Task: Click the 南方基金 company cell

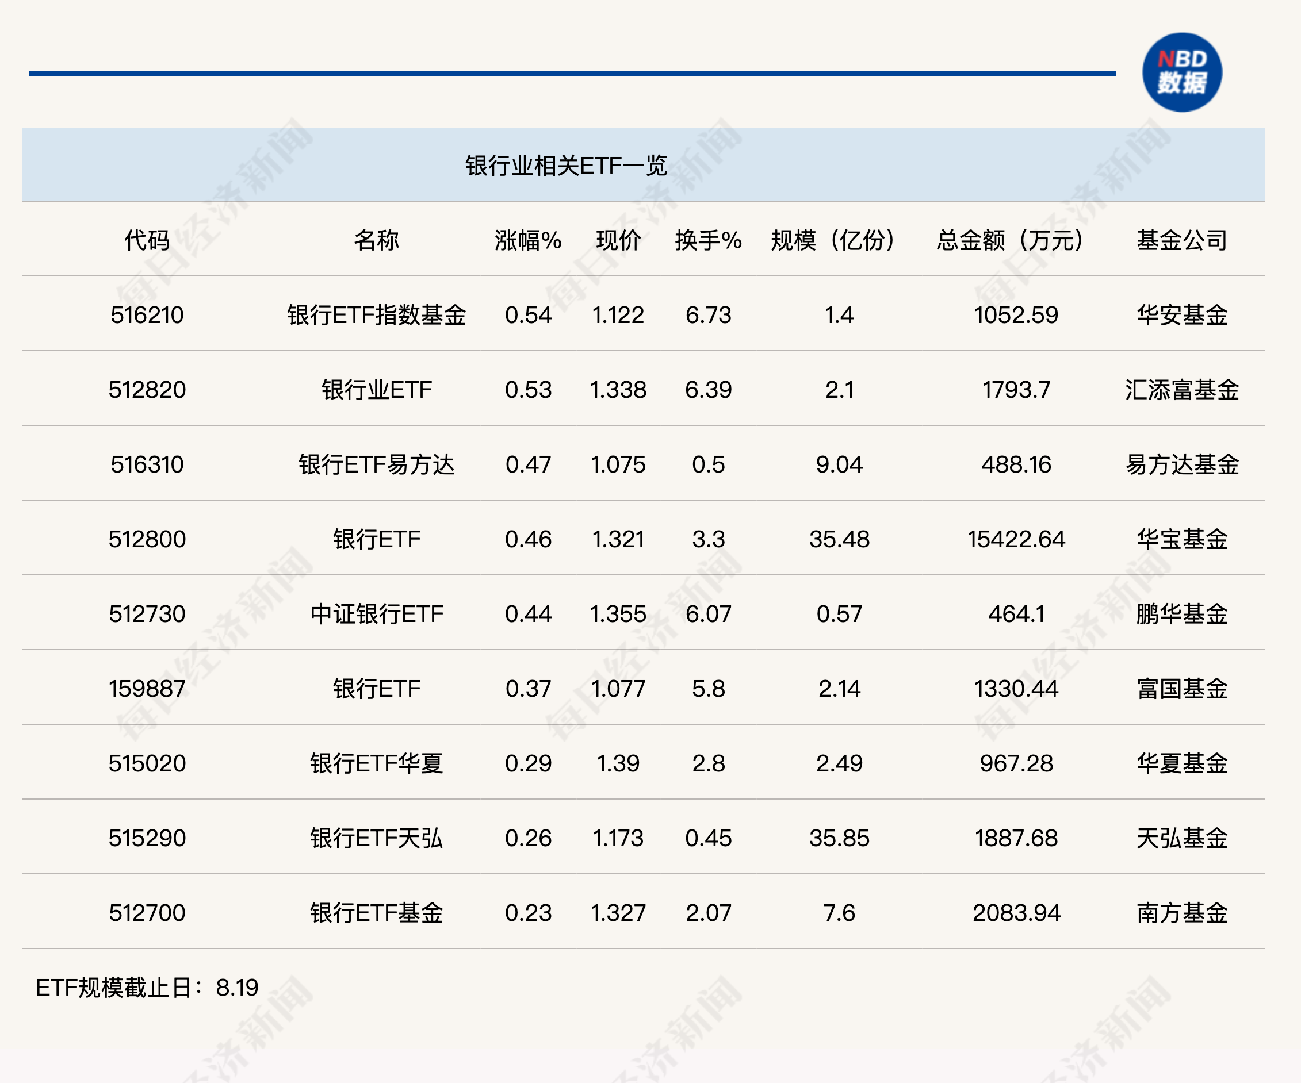Action: (1181, 913)
